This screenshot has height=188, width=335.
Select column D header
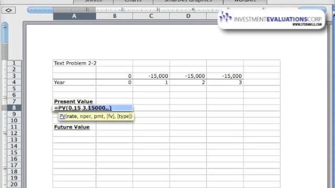point(188,16)
